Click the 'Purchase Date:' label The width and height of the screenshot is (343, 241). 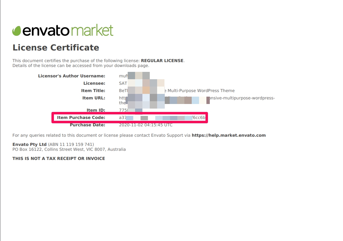coord(88,125)
